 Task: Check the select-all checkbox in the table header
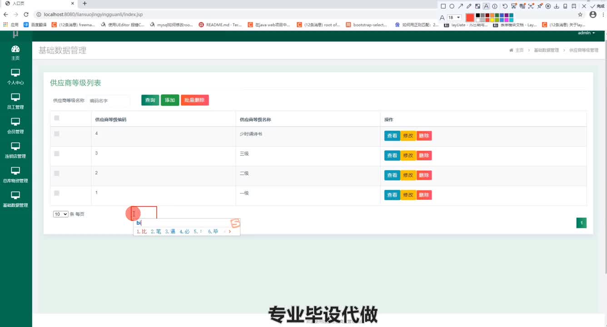pos(56,118)
